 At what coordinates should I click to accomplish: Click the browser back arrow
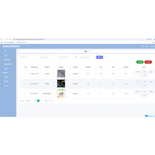point(2,39)
